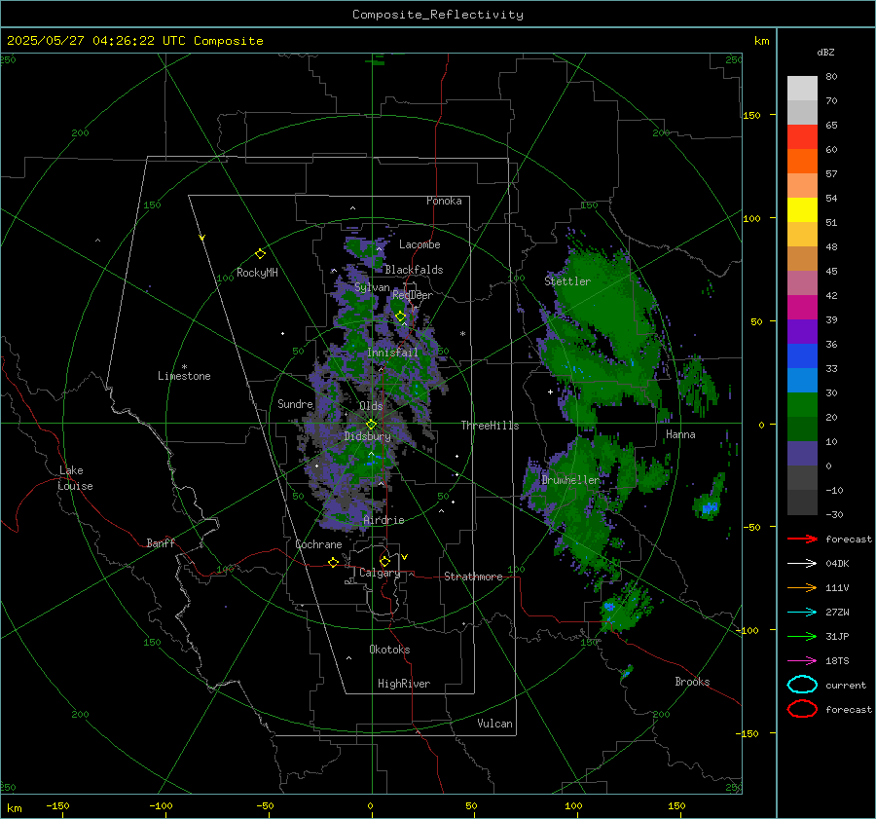Click the Ponoka city label
The height and width of the screenshot is (819, 876).
tap(444, 201)
